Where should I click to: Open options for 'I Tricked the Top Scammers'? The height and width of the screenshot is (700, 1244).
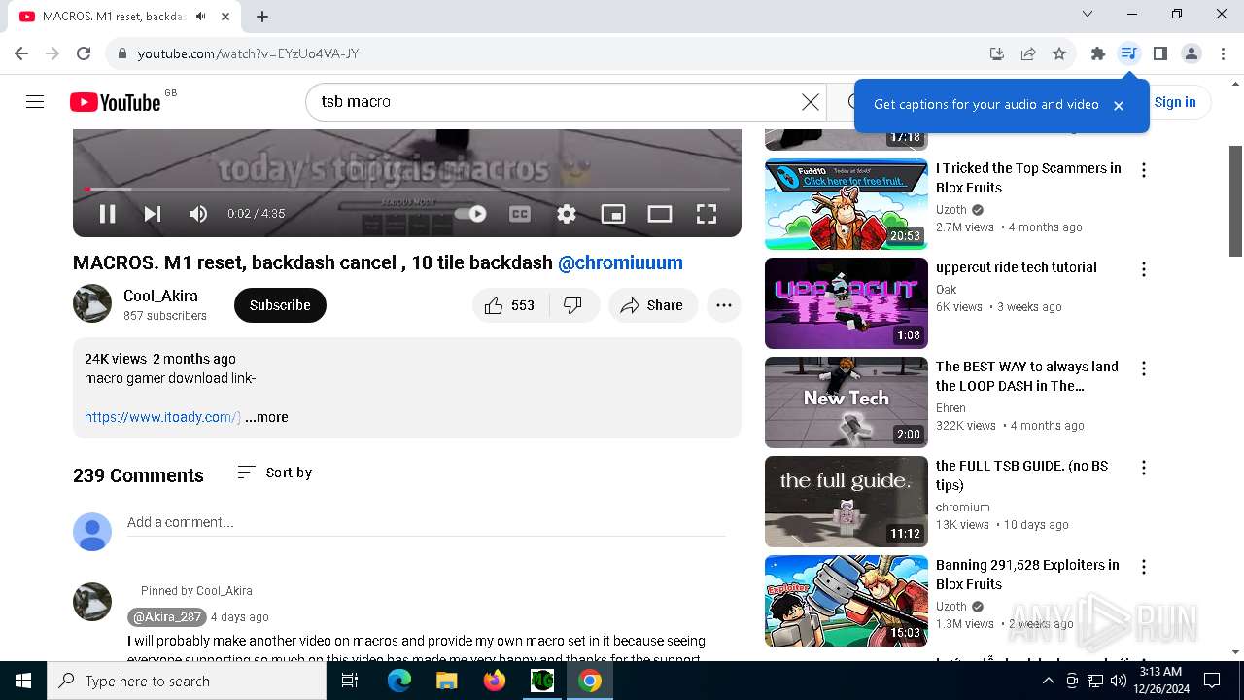1144,170
